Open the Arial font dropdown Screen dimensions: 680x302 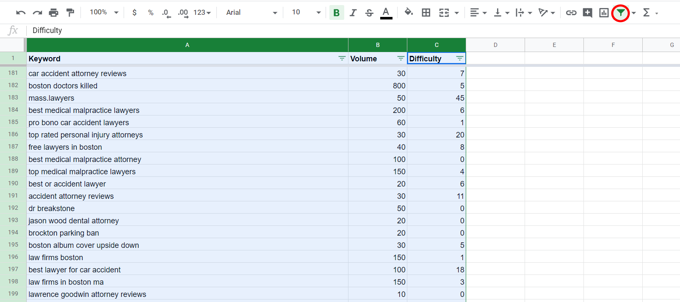pos(252,13)
